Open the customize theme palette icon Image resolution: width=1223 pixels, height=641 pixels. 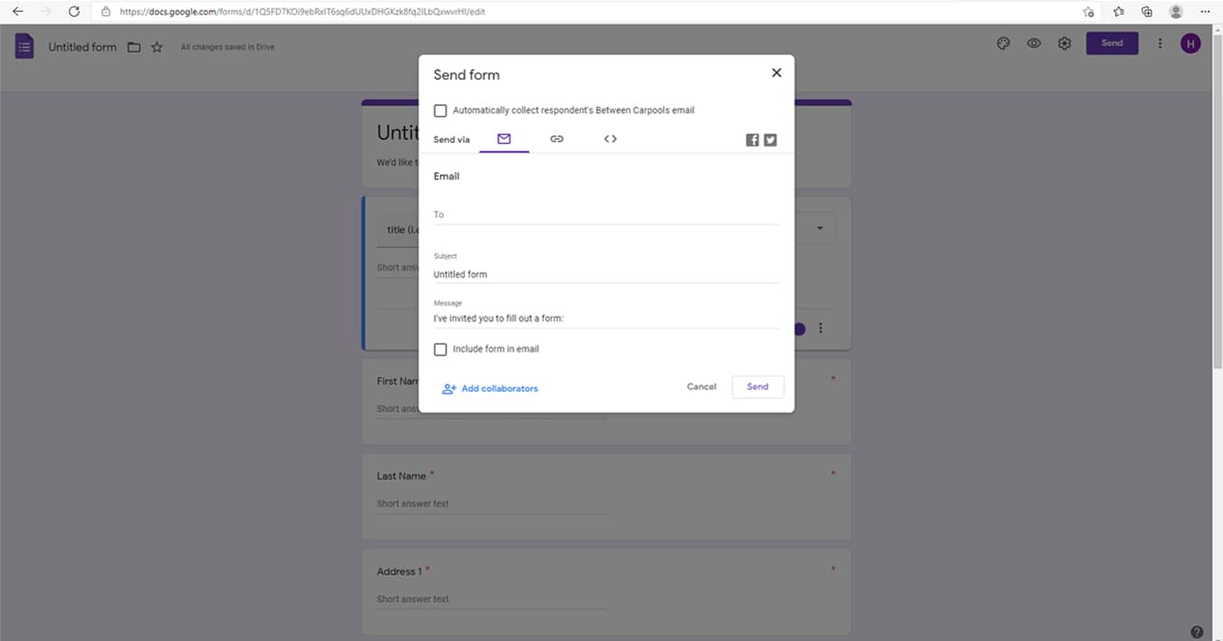point(1003,43)
